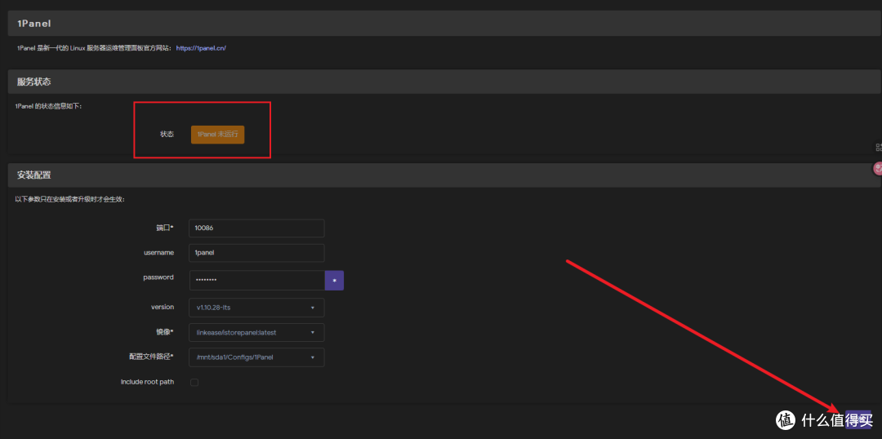Click the 服务状态 section header
This screenshot has width=882, height=439.
pos(444,82)
